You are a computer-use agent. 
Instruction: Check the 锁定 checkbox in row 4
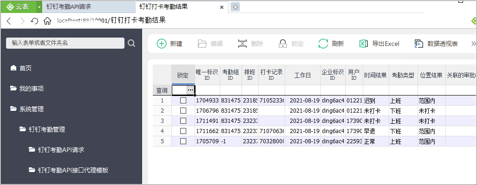click(183, 131)
